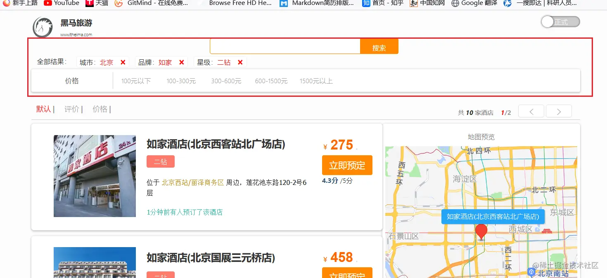
Task: Remove the 城市：北京 filter tag
Action: coord(123,62)
